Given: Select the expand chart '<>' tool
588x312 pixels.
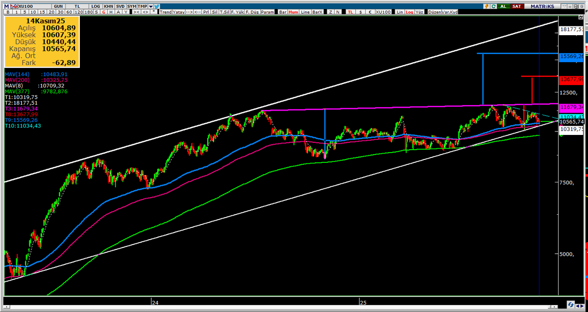Looking at the screenshot, I should [146, 12].
